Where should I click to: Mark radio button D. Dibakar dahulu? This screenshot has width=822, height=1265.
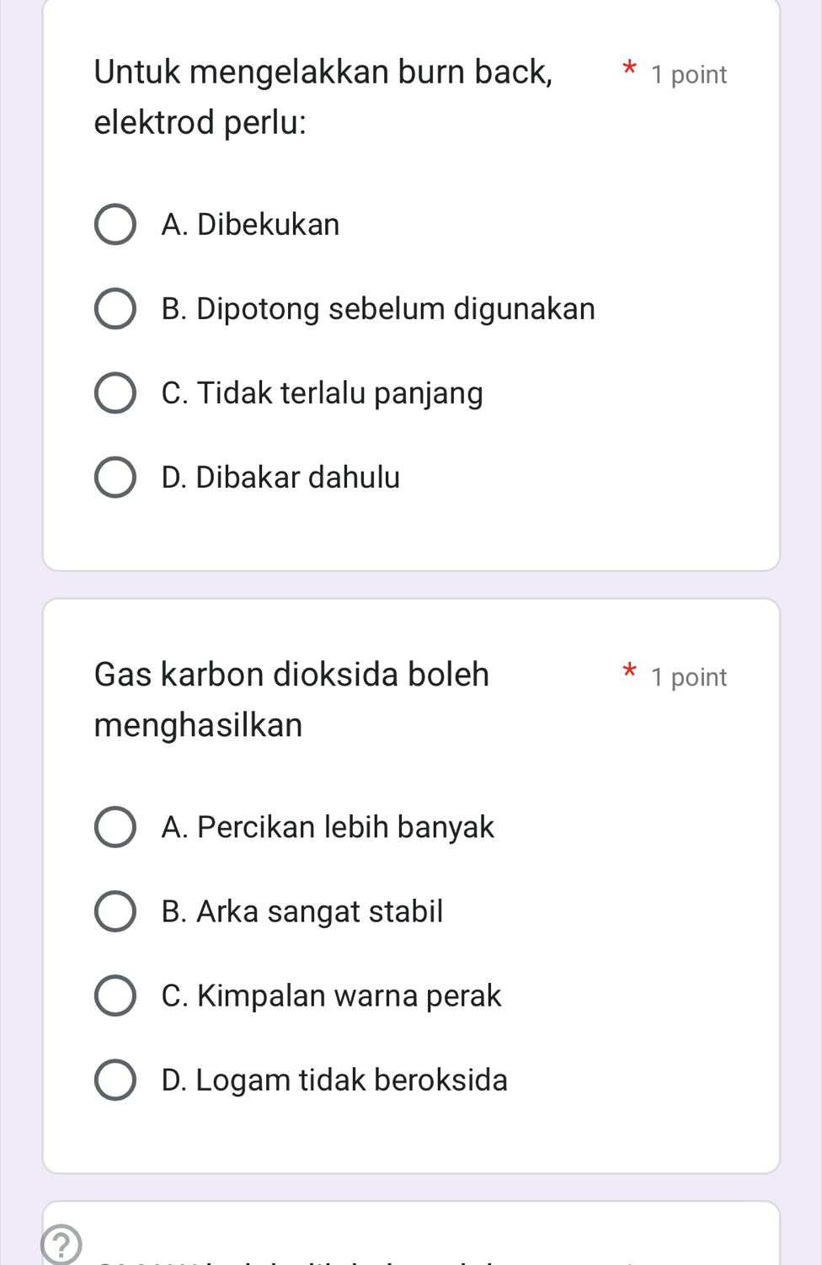point(115,478)
